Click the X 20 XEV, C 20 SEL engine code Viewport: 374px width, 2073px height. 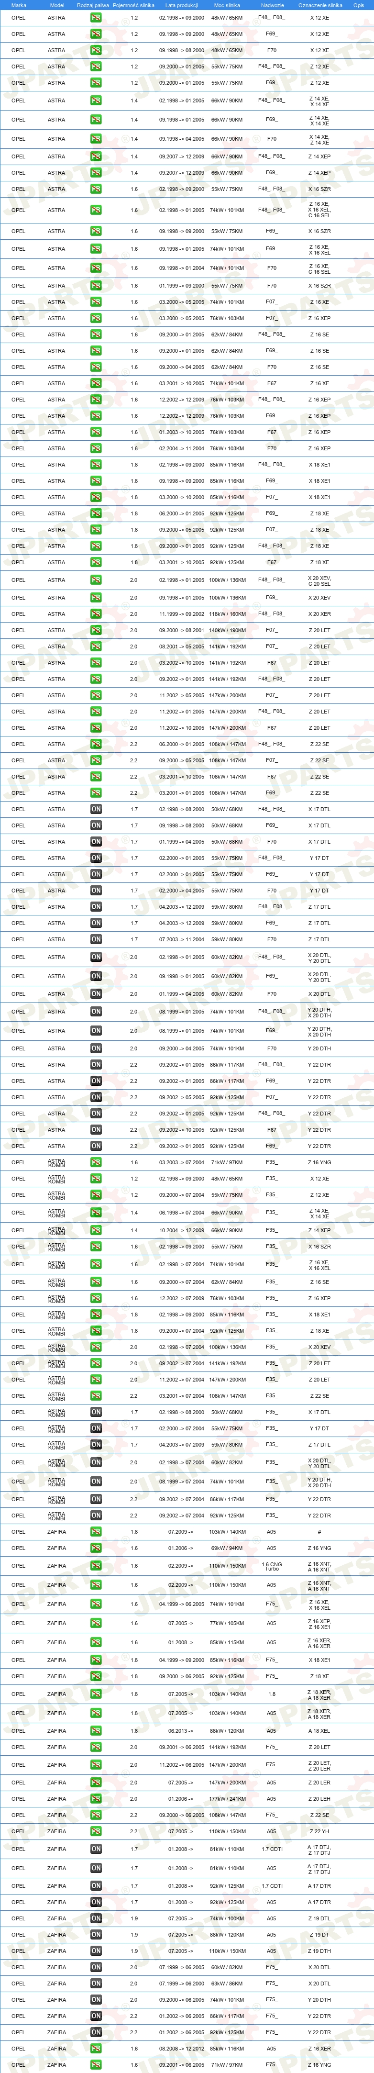click(319, 580)
